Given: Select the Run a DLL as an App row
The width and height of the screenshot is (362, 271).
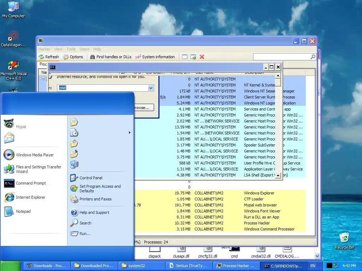Looking at the screenshot, I should 221,217.
